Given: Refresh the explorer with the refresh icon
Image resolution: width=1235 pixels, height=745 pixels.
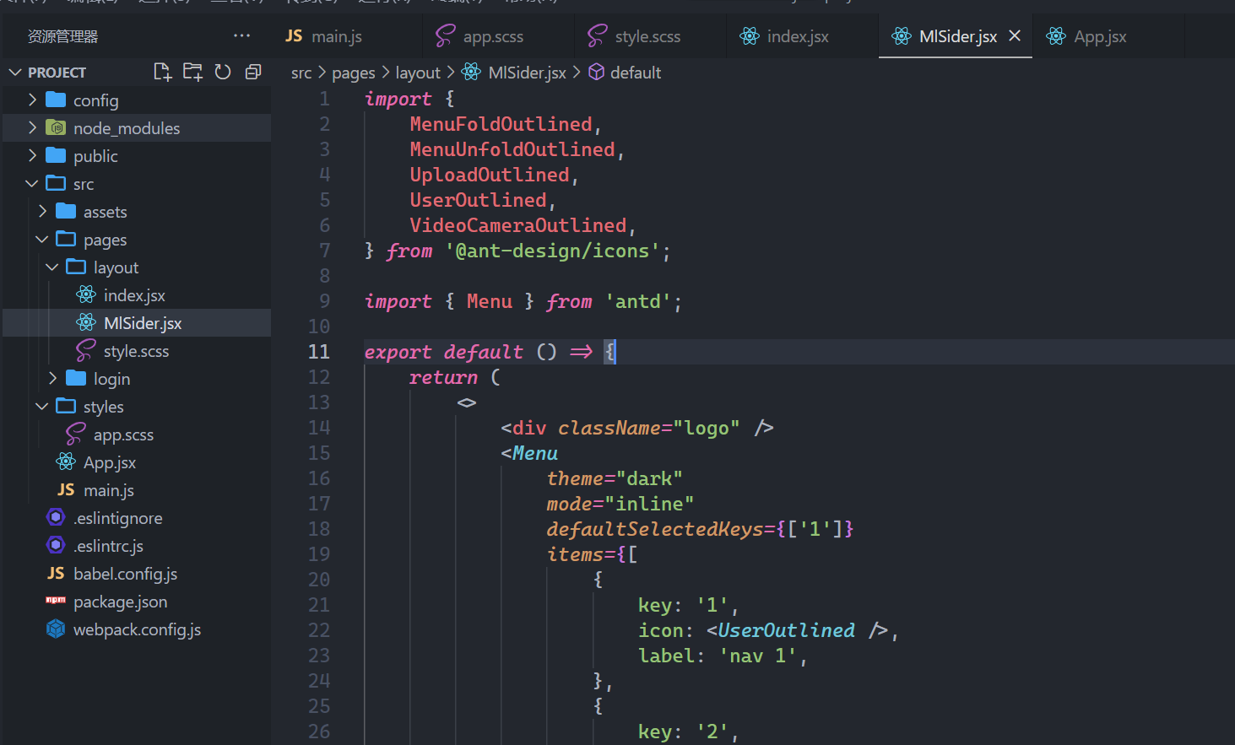Looking at the screenshot, I should [x=223, y=72].
